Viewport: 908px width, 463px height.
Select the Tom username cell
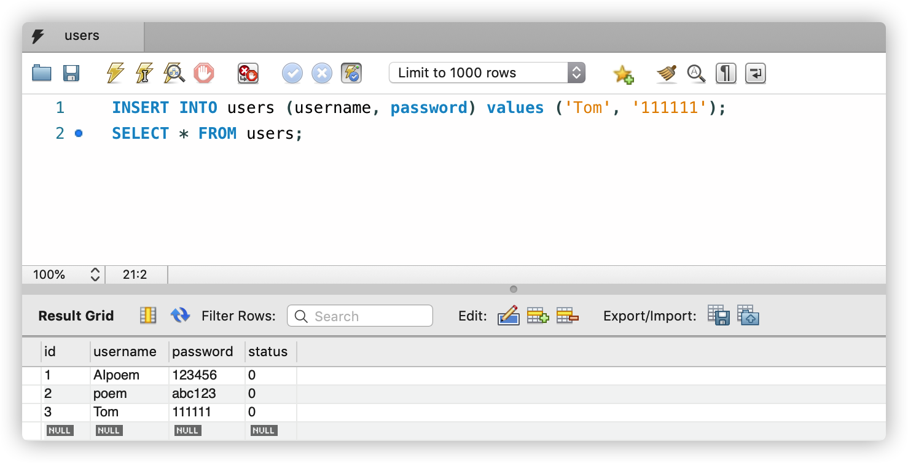(x=130, y=412)
